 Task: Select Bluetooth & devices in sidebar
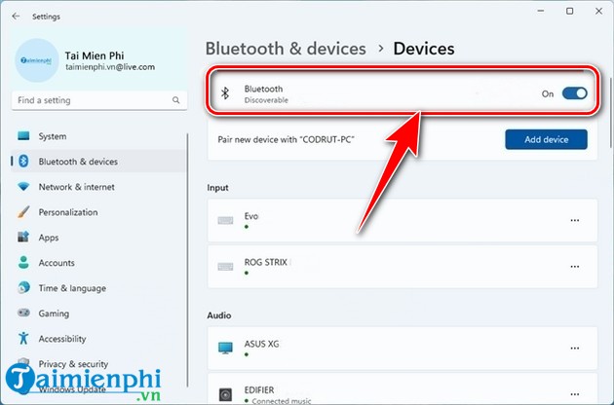pyautogui.click(x=99, y=162)
